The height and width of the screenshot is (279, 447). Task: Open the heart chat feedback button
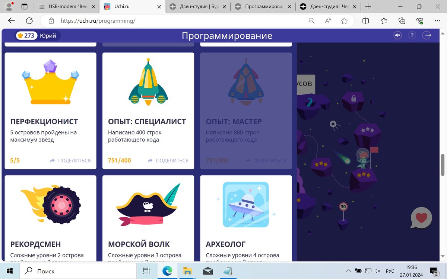click(421, 218)
